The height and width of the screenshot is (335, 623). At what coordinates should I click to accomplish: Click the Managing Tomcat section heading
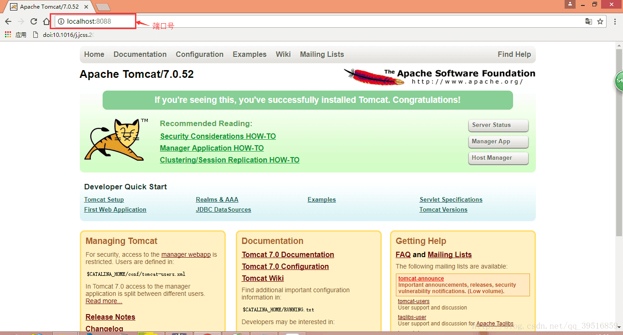121,241
